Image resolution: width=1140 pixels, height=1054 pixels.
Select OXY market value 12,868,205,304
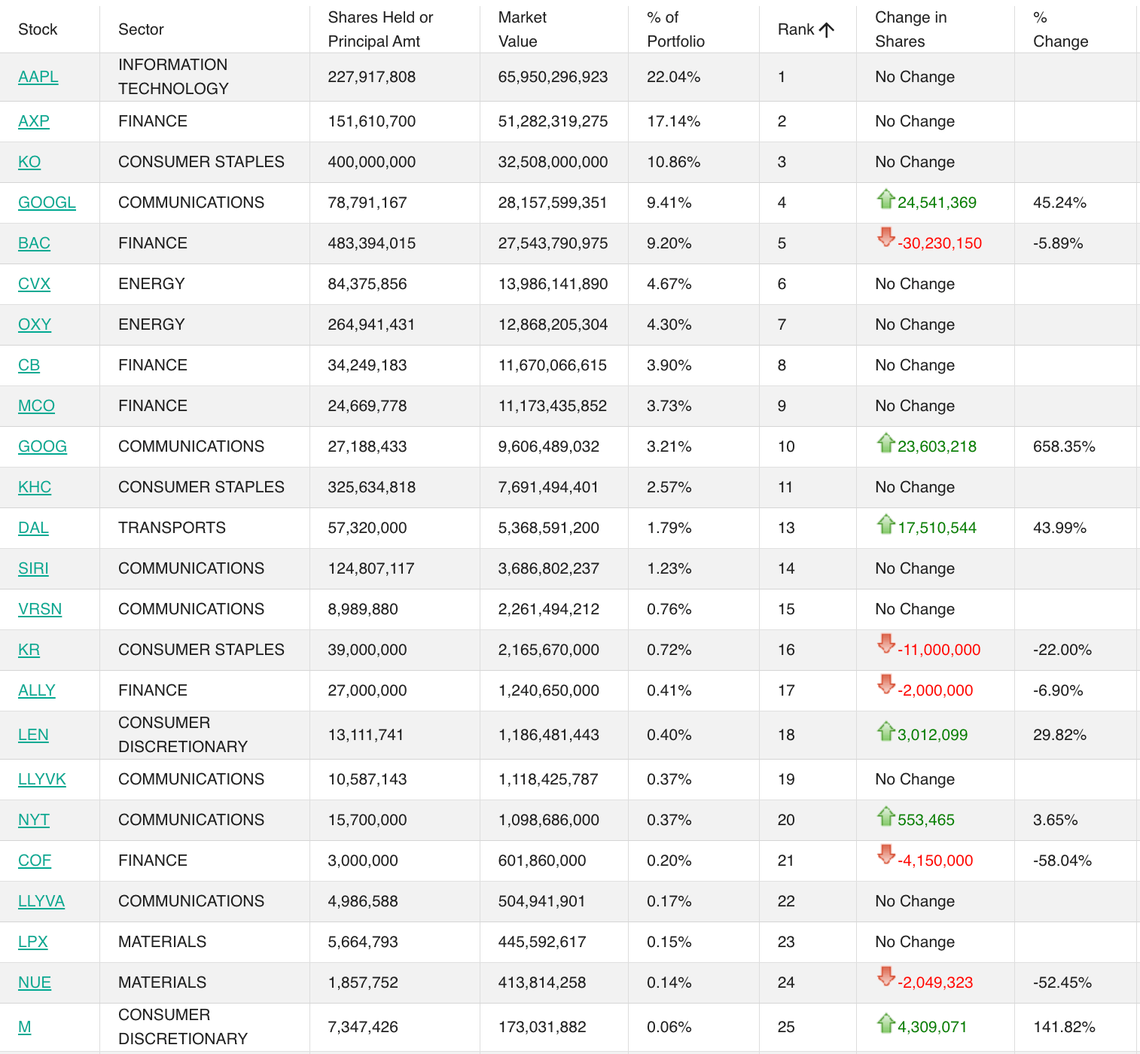(x=553, y=324)
